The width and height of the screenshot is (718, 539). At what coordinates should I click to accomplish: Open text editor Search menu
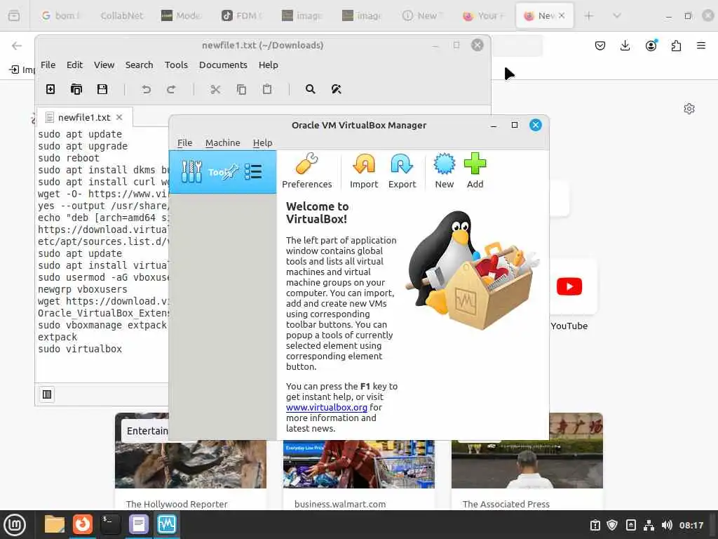pos(140,65)
